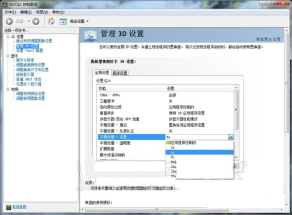Open 更改分辨率 in the task tree
292x215 pixels.
pos(25,60)
